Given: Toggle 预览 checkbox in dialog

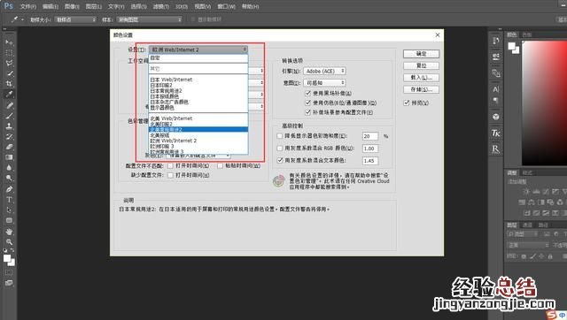Looking at the screenshot, I should (407, 103).
